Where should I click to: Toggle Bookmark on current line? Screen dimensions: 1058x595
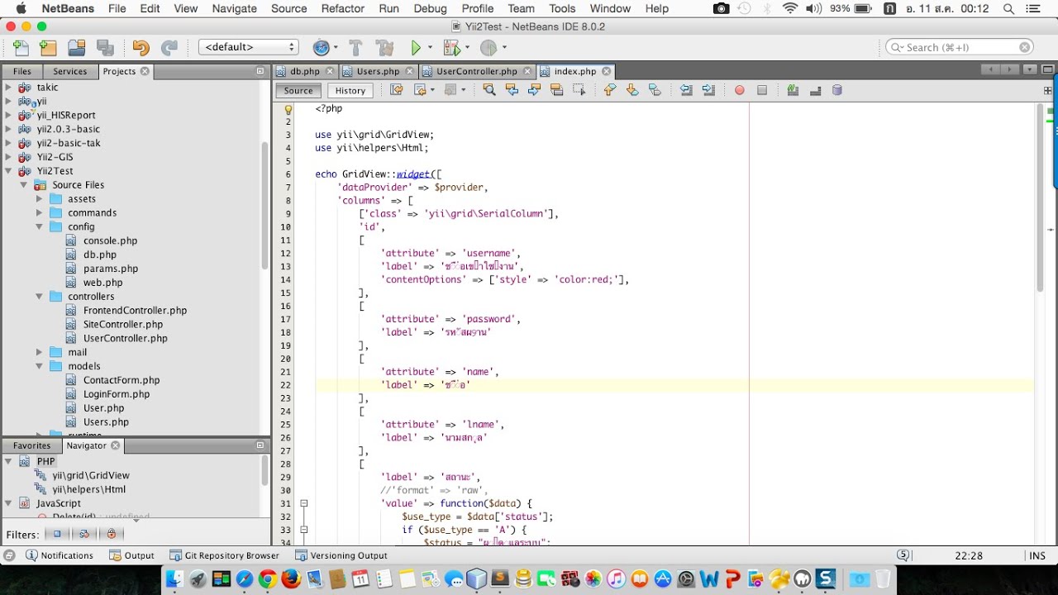pos(655,90)
